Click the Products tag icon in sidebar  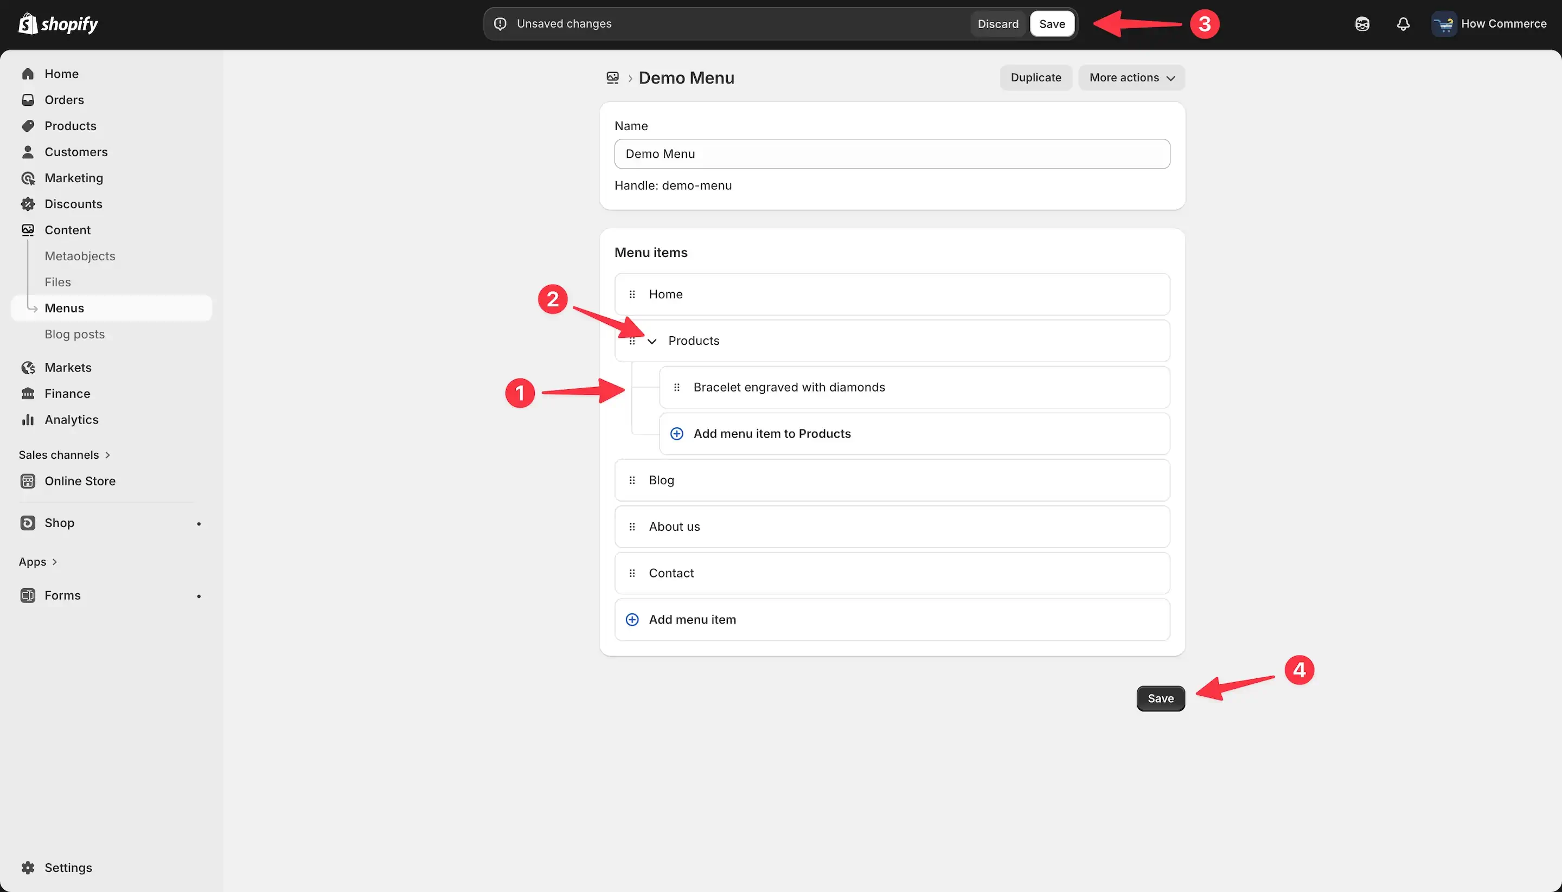pyautogui.click(x=28, y=126)
